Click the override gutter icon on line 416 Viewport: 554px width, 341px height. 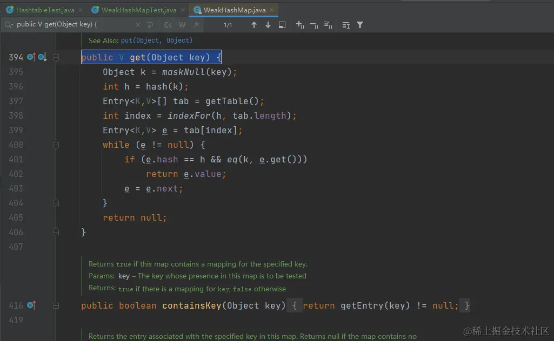31,305
